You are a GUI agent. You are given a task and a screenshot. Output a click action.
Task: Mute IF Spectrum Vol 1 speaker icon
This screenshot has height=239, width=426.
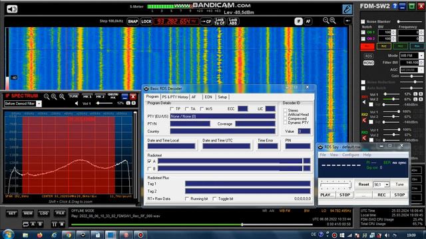click(77, 104)
